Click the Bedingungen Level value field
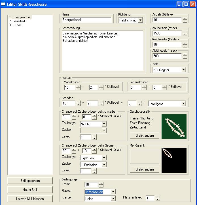Screen dimensions: 197x205 coord(91,185)
